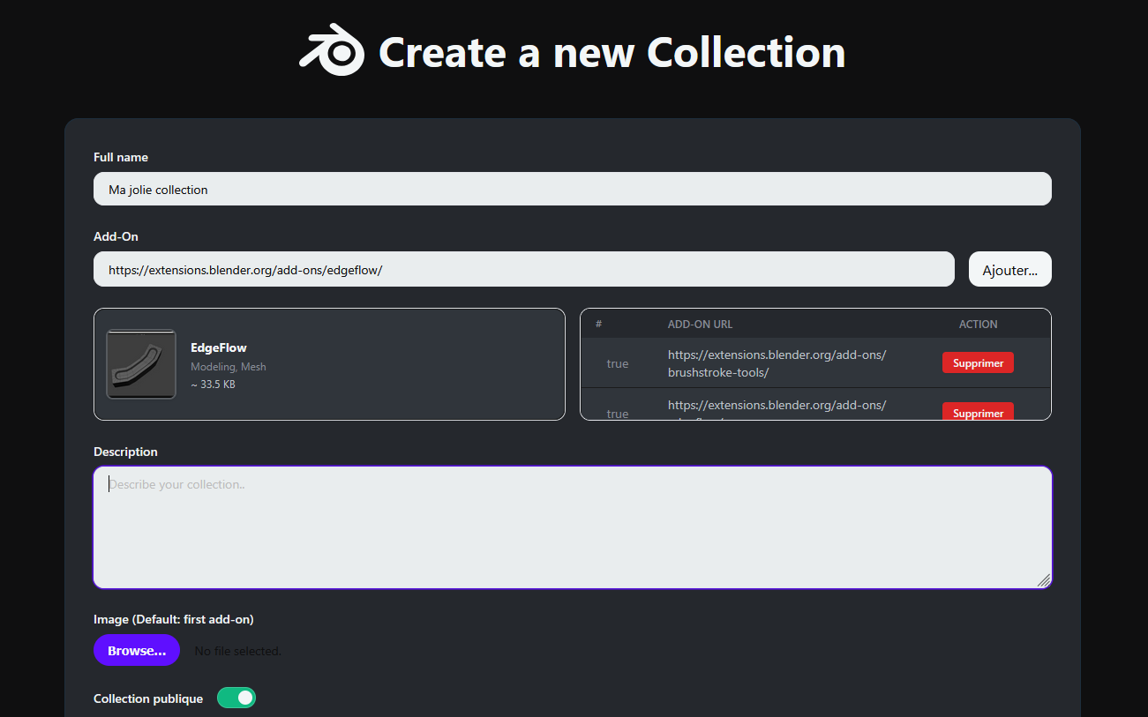Click the second Supprimer button
The width and height of the screenshot is (1148, 717).
[x=978, y=411]
